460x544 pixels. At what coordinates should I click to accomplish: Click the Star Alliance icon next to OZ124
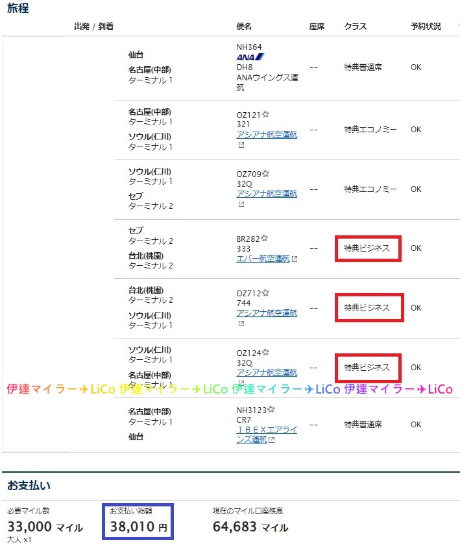[x=266, y=353]
